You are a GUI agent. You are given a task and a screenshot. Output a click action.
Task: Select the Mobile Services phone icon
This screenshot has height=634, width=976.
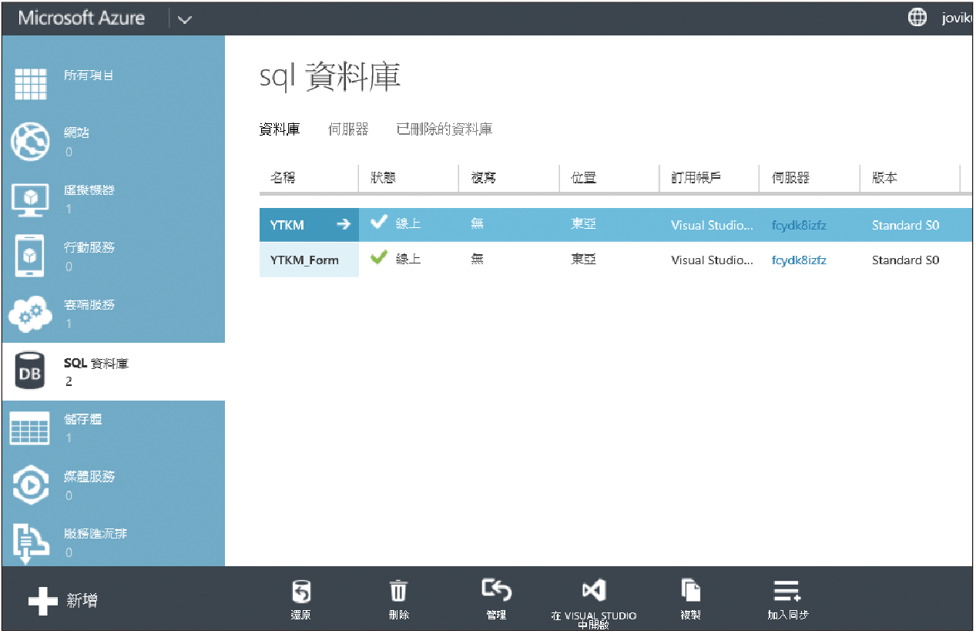coord(31,257)
